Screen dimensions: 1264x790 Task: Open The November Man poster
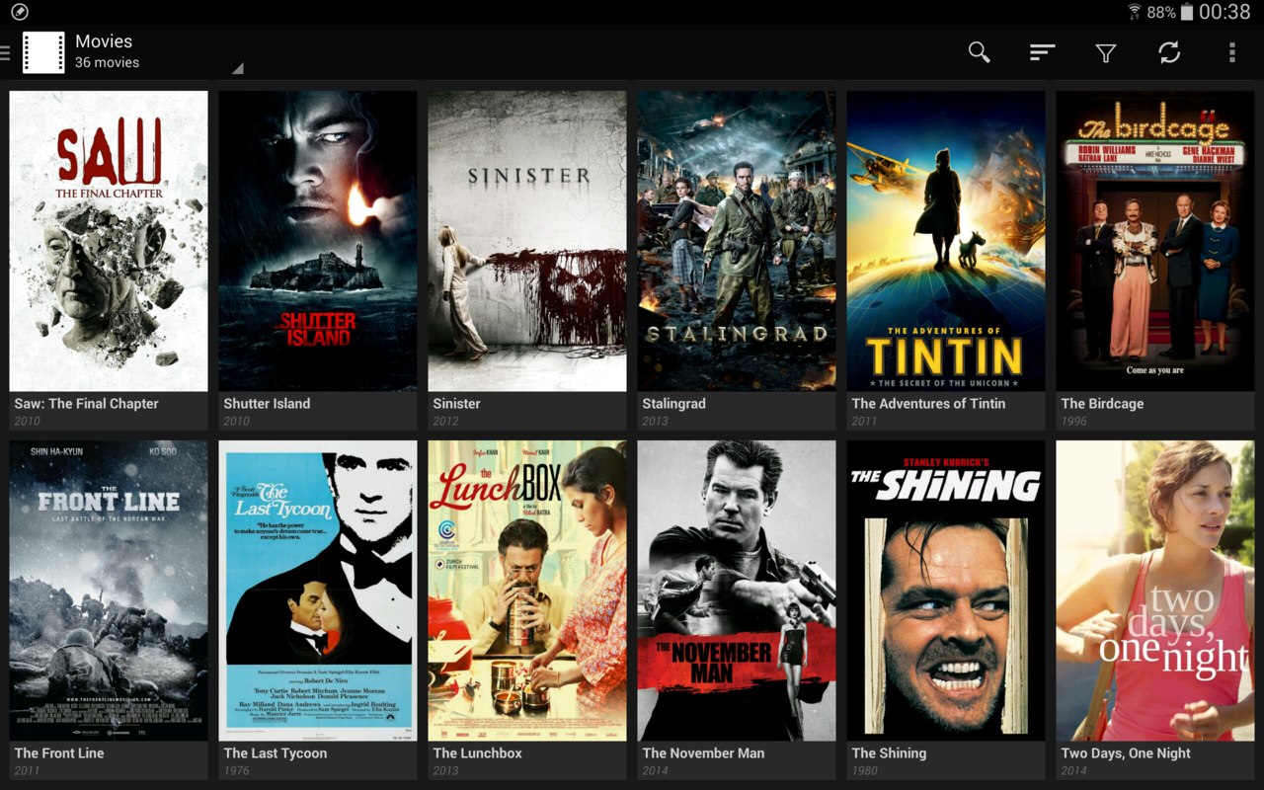tap(737, 591)
